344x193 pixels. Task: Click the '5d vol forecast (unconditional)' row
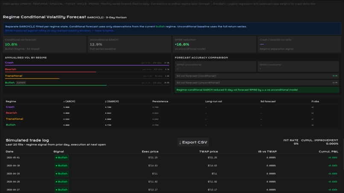pyautogui.click(x=257, y=83)
